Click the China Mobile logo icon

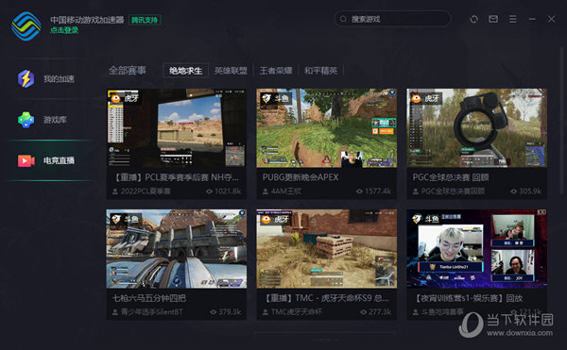pos(26,26)
